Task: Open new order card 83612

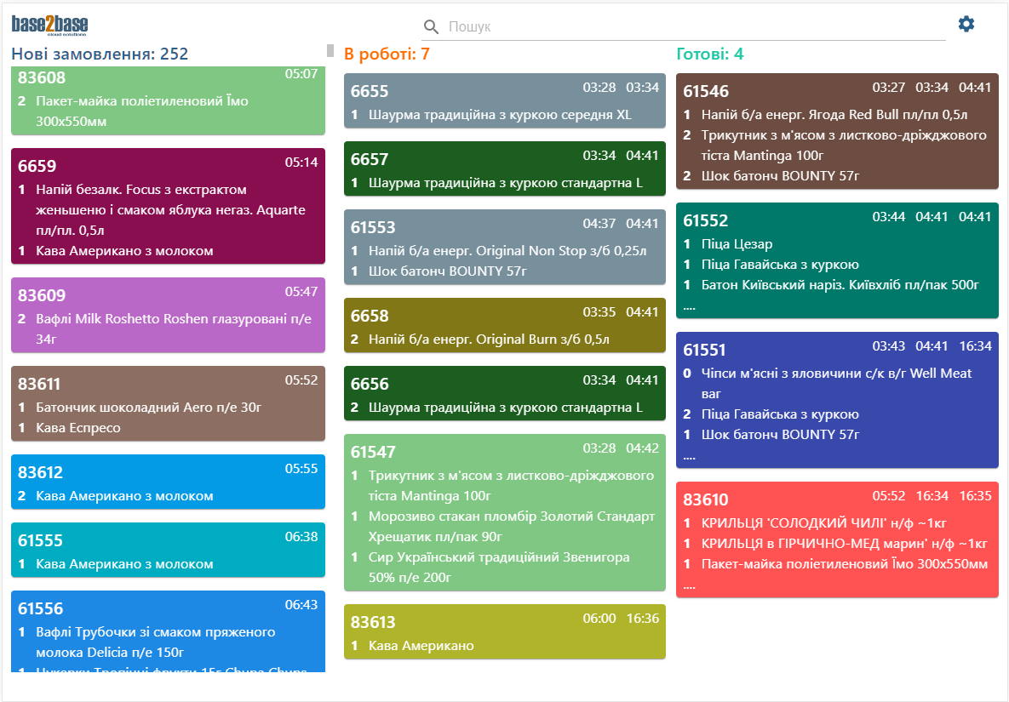Action: point(168,482)
